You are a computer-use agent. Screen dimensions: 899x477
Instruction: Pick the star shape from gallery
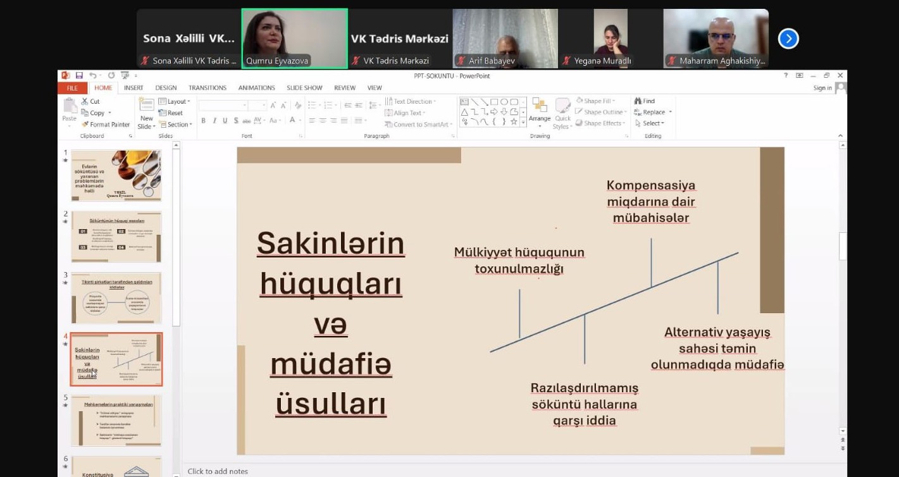point(514,122)
